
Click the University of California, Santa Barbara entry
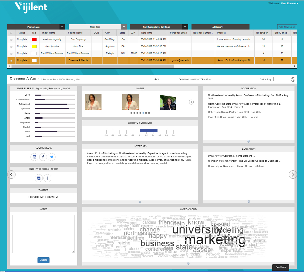(231, 156)
